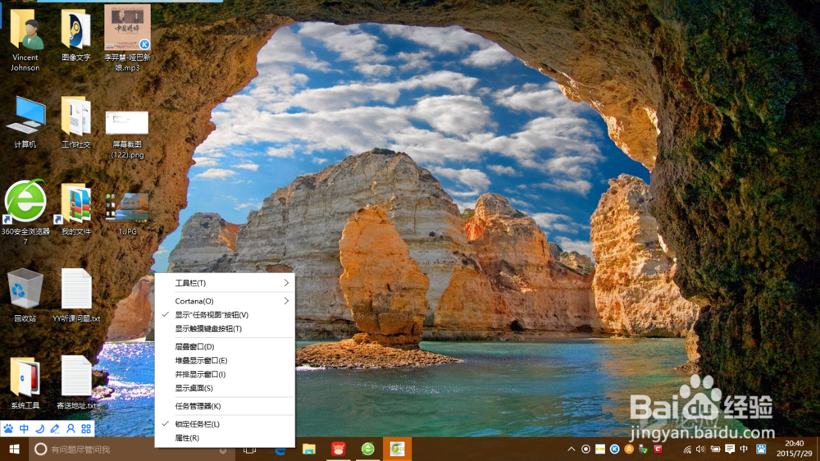Open the volume speaker tray icon
Screen dimensions: 820x461
(701, 449)
